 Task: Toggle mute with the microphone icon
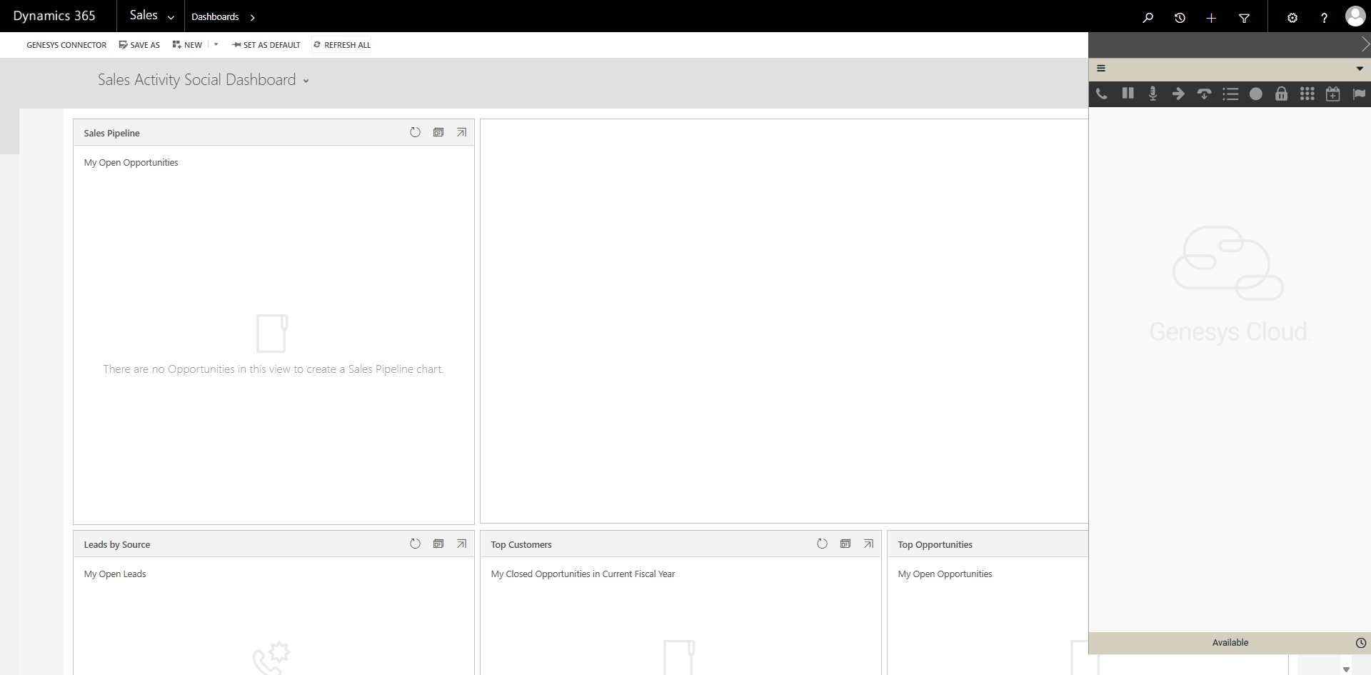(x=1152, y=94)
